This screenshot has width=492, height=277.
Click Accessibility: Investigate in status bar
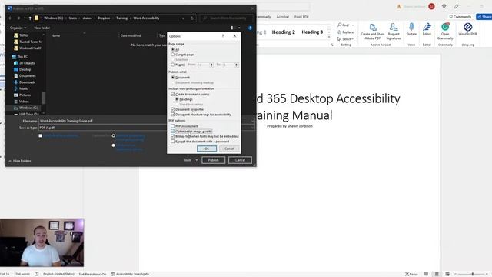tap(130, 274)
